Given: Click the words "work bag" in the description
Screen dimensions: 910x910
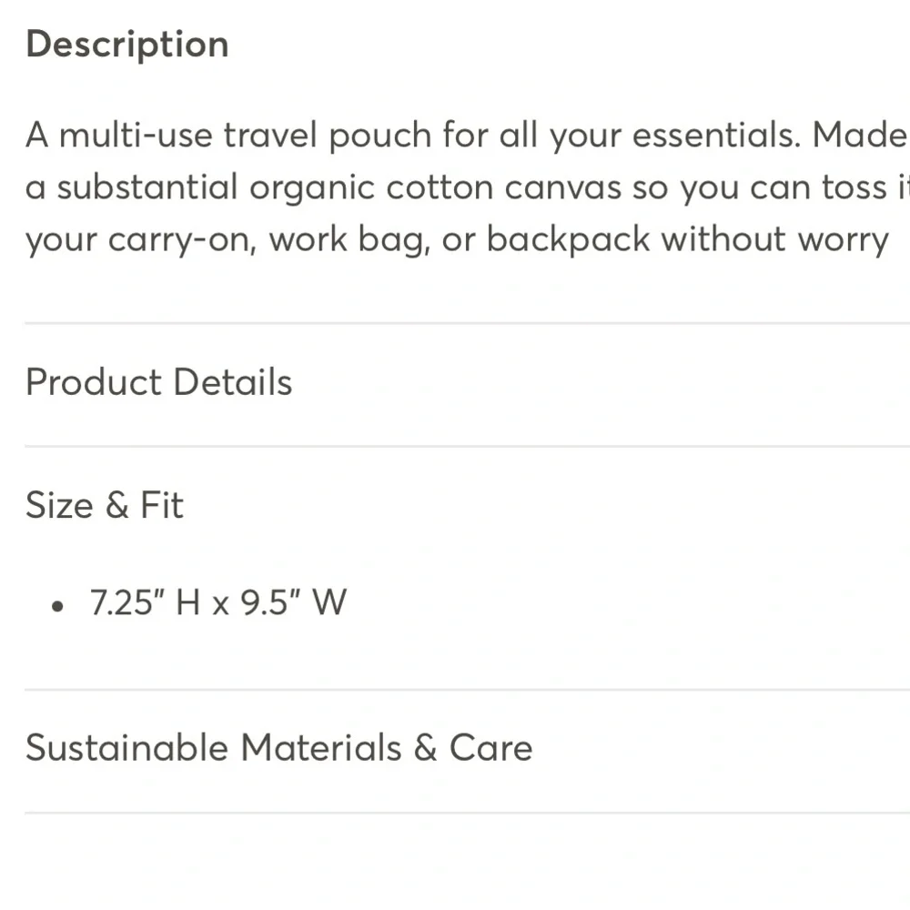Looking at the screenshot, I should 349,239.
